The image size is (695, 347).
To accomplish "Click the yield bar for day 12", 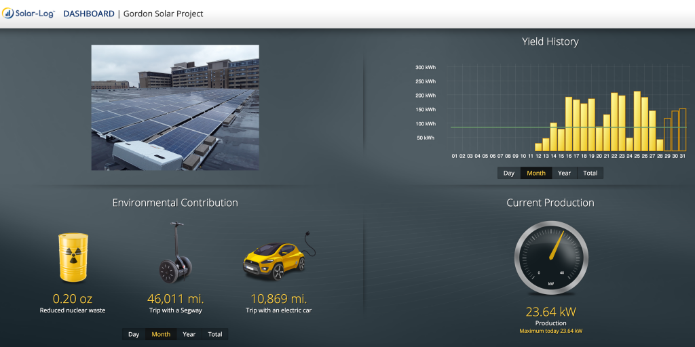I will click(538, 147).
